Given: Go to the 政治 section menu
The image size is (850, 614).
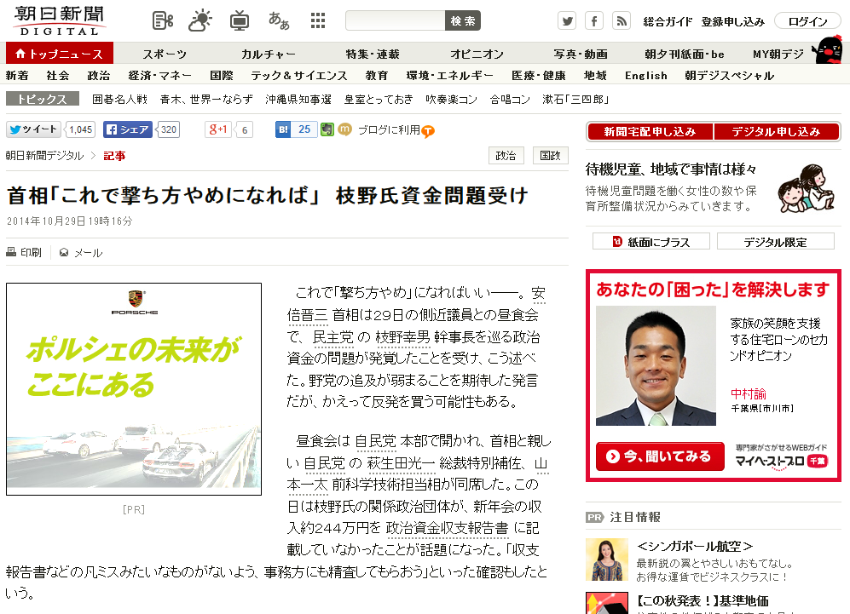Looking at the screenshot, I should [x=99, y=76].
